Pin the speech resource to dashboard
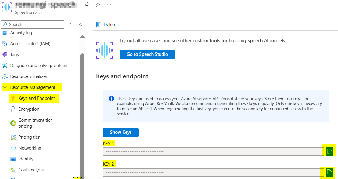This screenshot has width=338, height=179. tap(86, 4)
